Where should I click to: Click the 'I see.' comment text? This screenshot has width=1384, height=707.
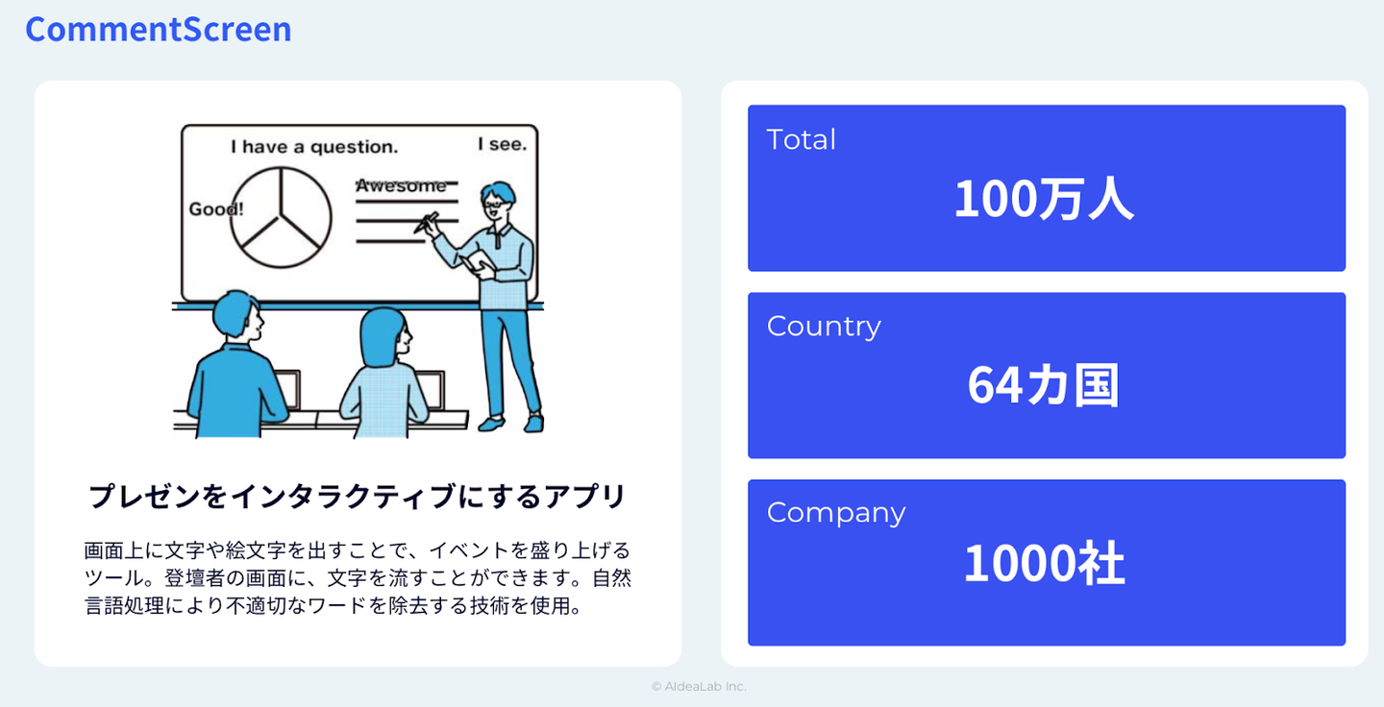(x=502, y=144)
